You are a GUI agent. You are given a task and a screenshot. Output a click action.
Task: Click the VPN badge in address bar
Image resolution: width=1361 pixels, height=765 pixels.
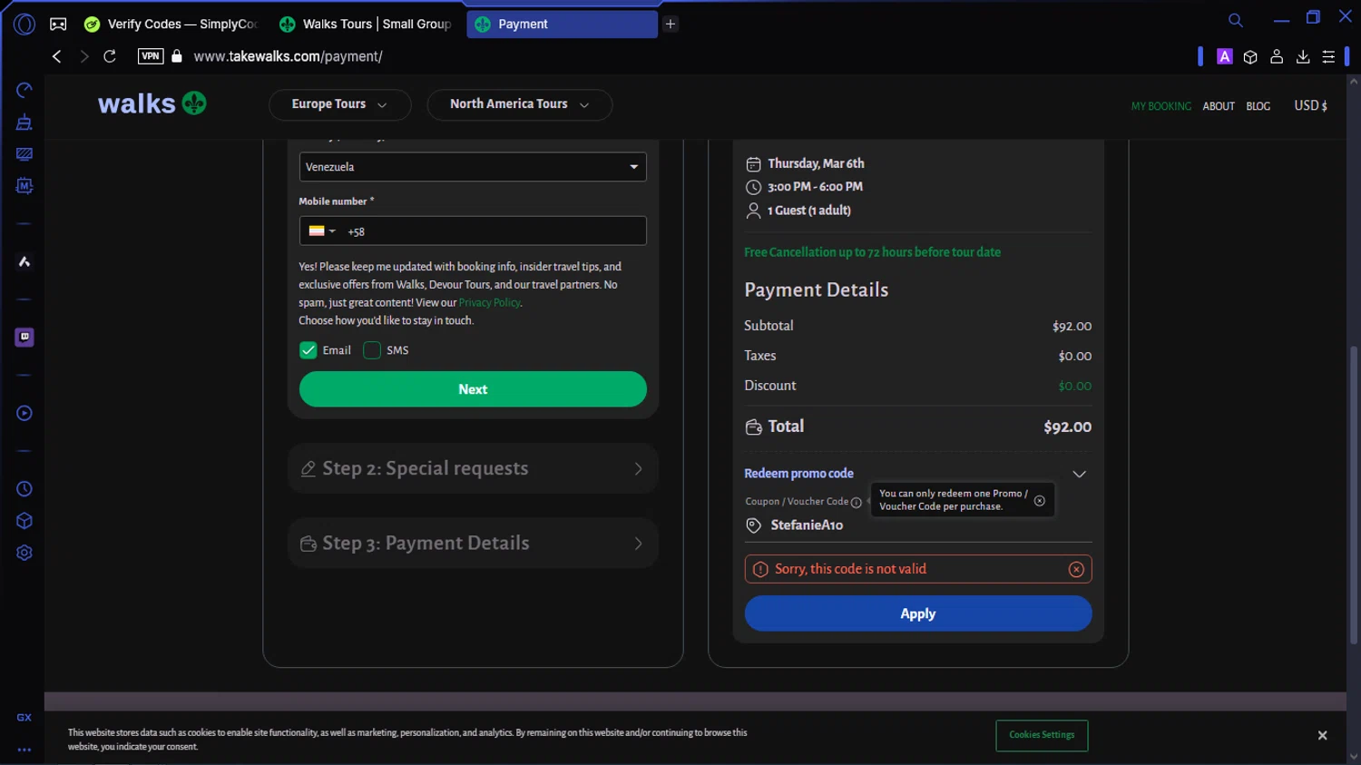point(151,56)
